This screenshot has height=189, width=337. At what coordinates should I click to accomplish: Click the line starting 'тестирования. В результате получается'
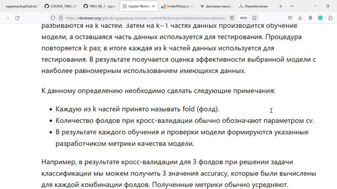pyautogui.click(x=179, y=59)
